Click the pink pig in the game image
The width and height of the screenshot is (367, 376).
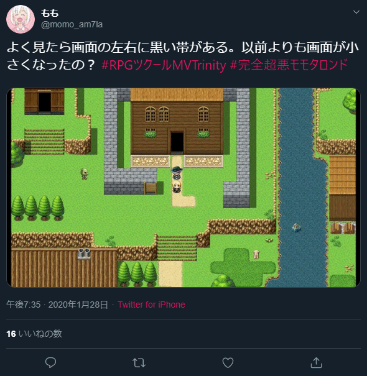pos(256,254)
